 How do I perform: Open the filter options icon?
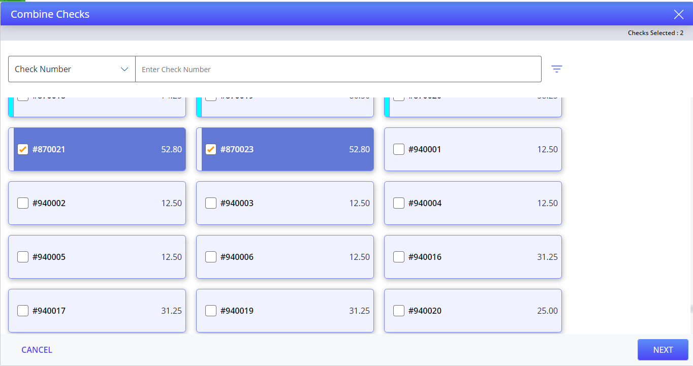click(557, 69)
